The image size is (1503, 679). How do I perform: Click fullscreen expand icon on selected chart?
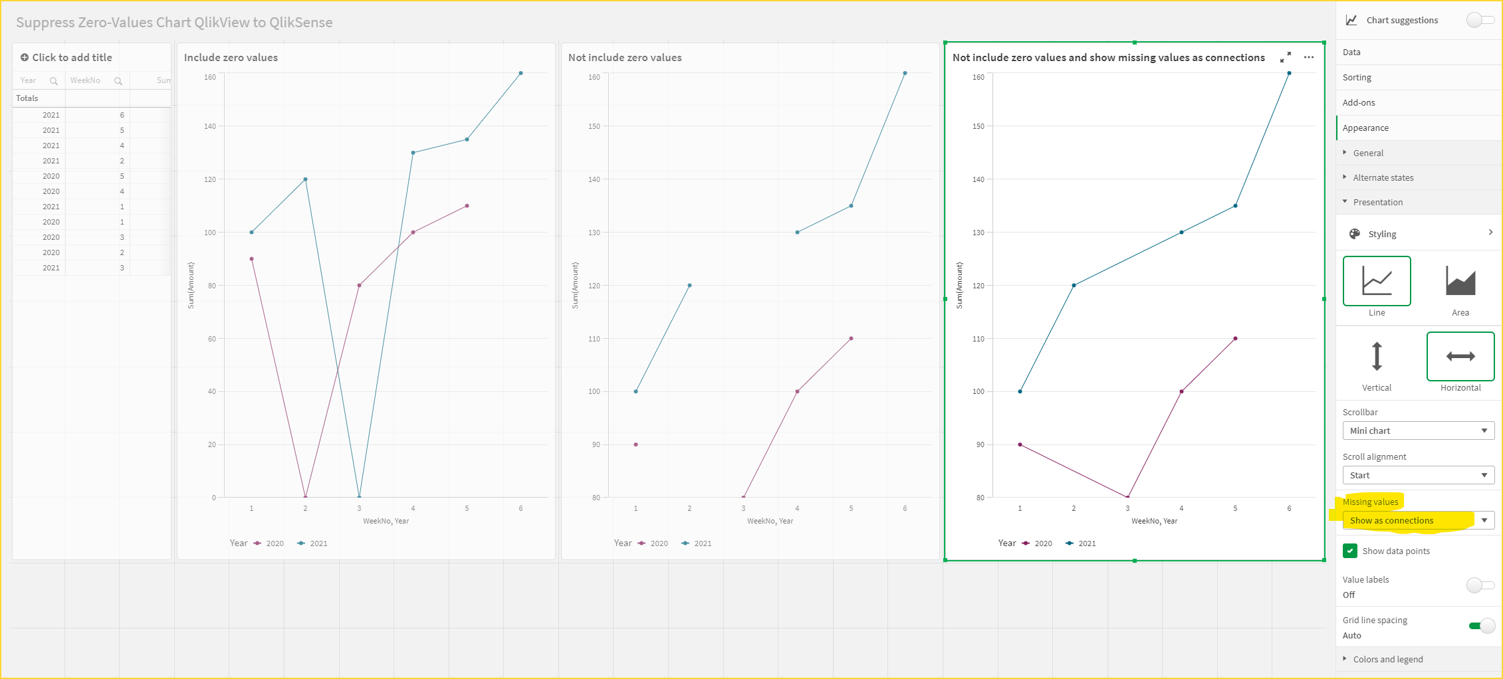click(x=1285, y=58)
